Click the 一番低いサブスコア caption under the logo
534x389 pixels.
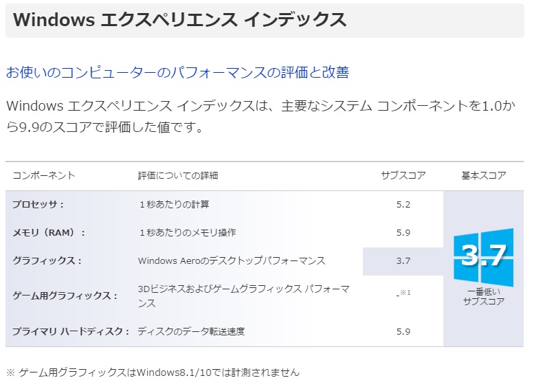tap(483, 296)
